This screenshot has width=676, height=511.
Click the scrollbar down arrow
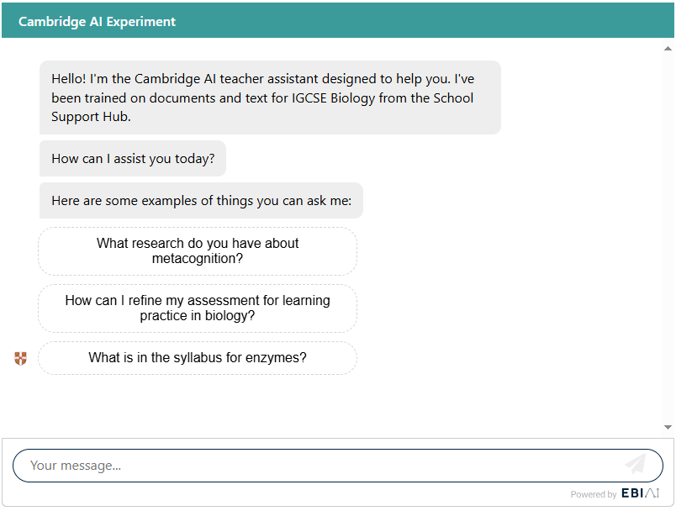(668, 428)
